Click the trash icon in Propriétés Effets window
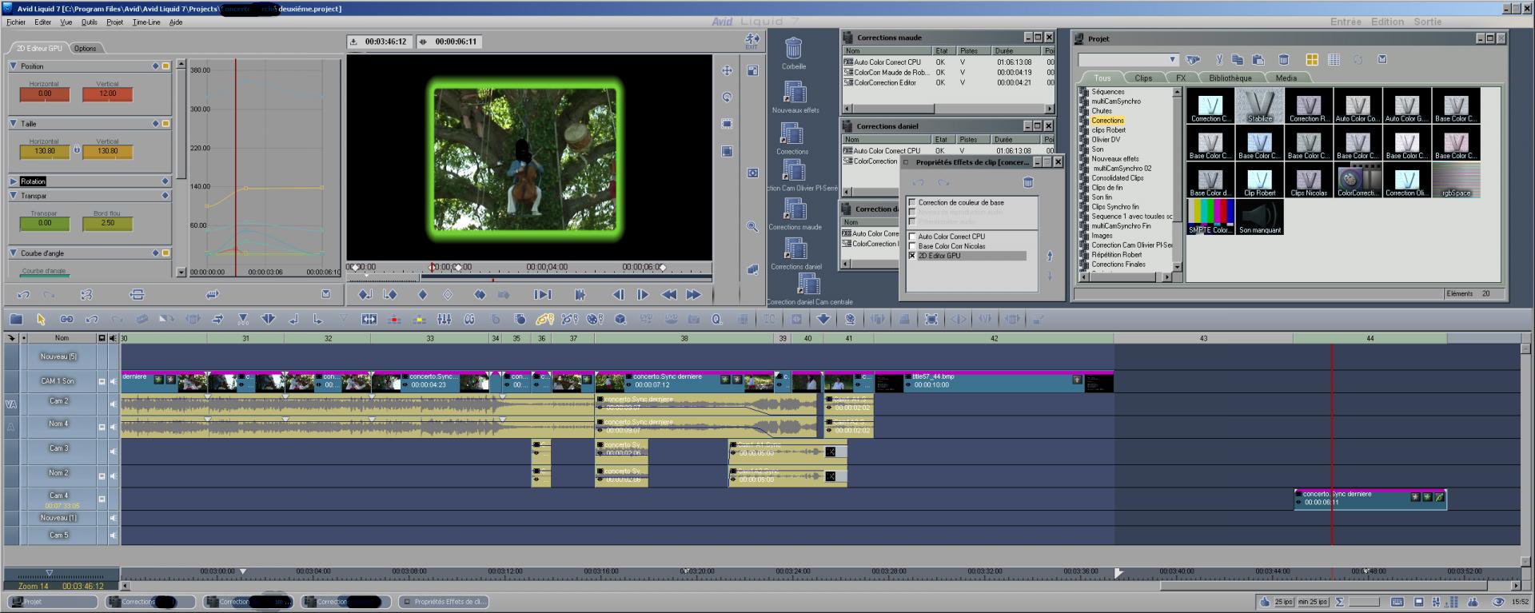 tap(1028, 183)
